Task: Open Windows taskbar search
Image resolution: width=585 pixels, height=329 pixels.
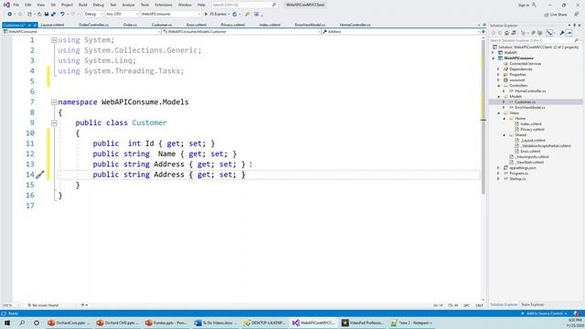Action: point(22,323)
